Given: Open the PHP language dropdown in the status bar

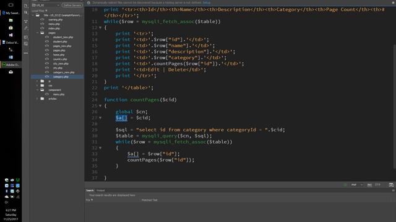Looking at the screenshot, I should tap(356, 185).
